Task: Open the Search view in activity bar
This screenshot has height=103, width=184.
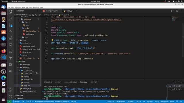Action: click(10, 18)
